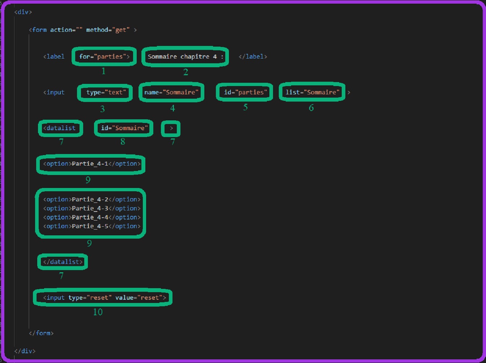The height and width of the screenshot is (363, 486).
Task: Click the closing </form> tag
Action: [x=41, y=333]
